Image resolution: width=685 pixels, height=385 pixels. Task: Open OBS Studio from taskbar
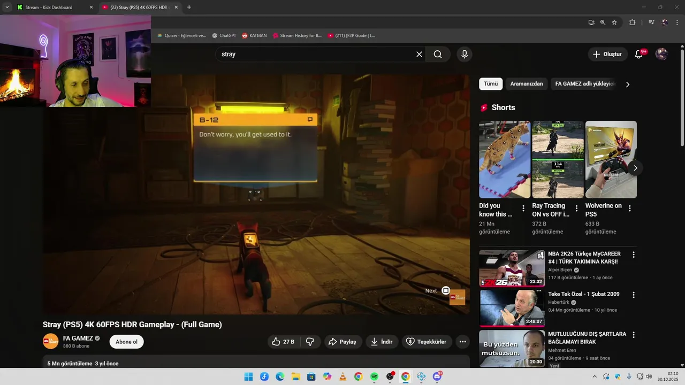[390, 376]
